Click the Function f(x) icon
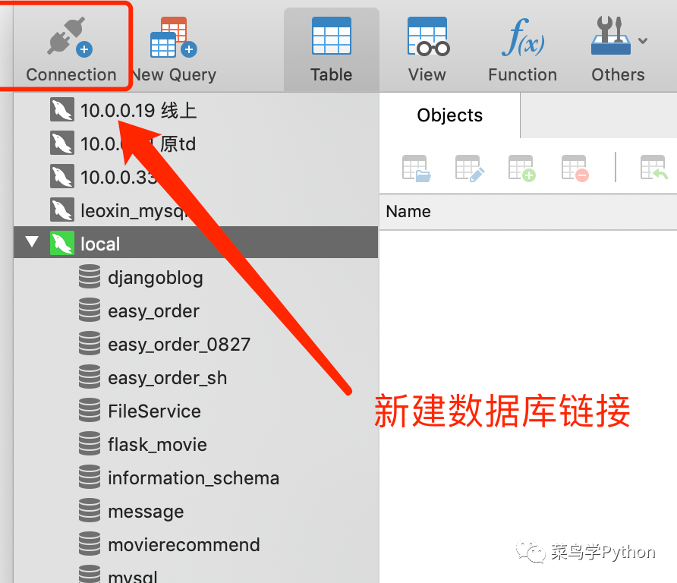The width and height of the screenshot is (677, 583). [x=523, y=37]
